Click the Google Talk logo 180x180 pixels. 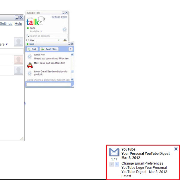point(36,21)
